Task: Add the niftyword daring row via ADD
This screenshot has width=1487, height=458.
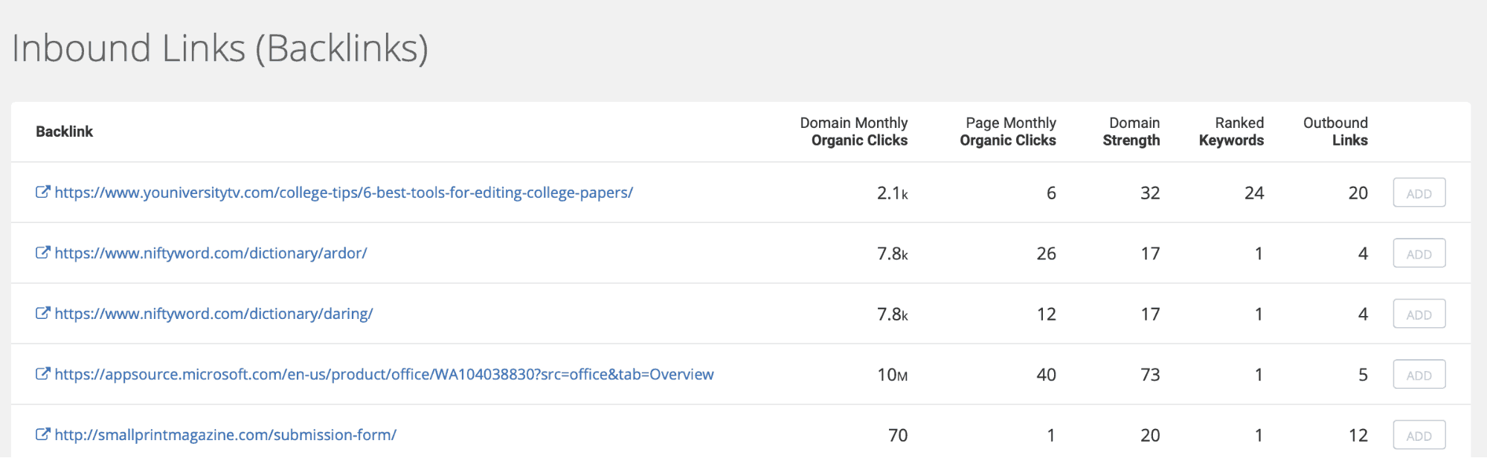Action: [x=1419, y=314]
